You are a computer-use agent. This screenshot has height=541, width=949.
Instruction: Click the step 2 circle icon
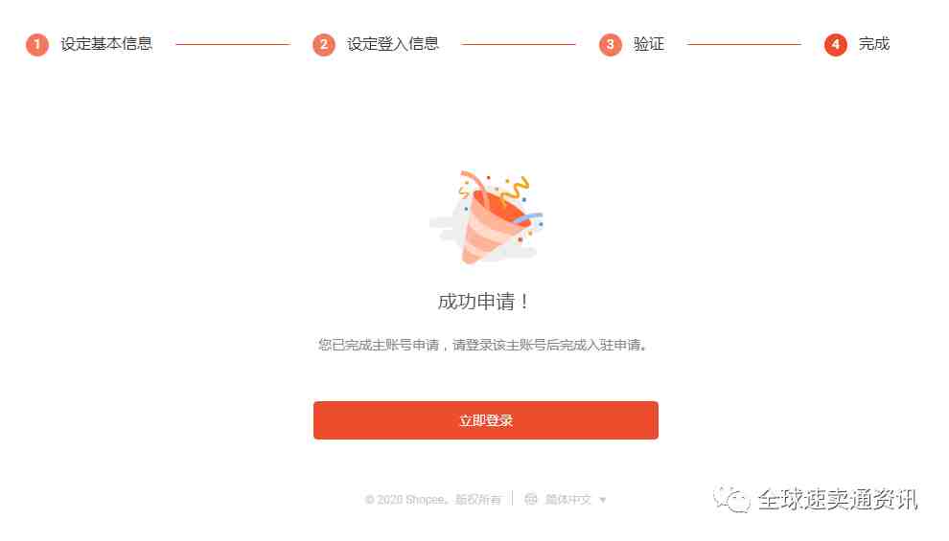324,44
